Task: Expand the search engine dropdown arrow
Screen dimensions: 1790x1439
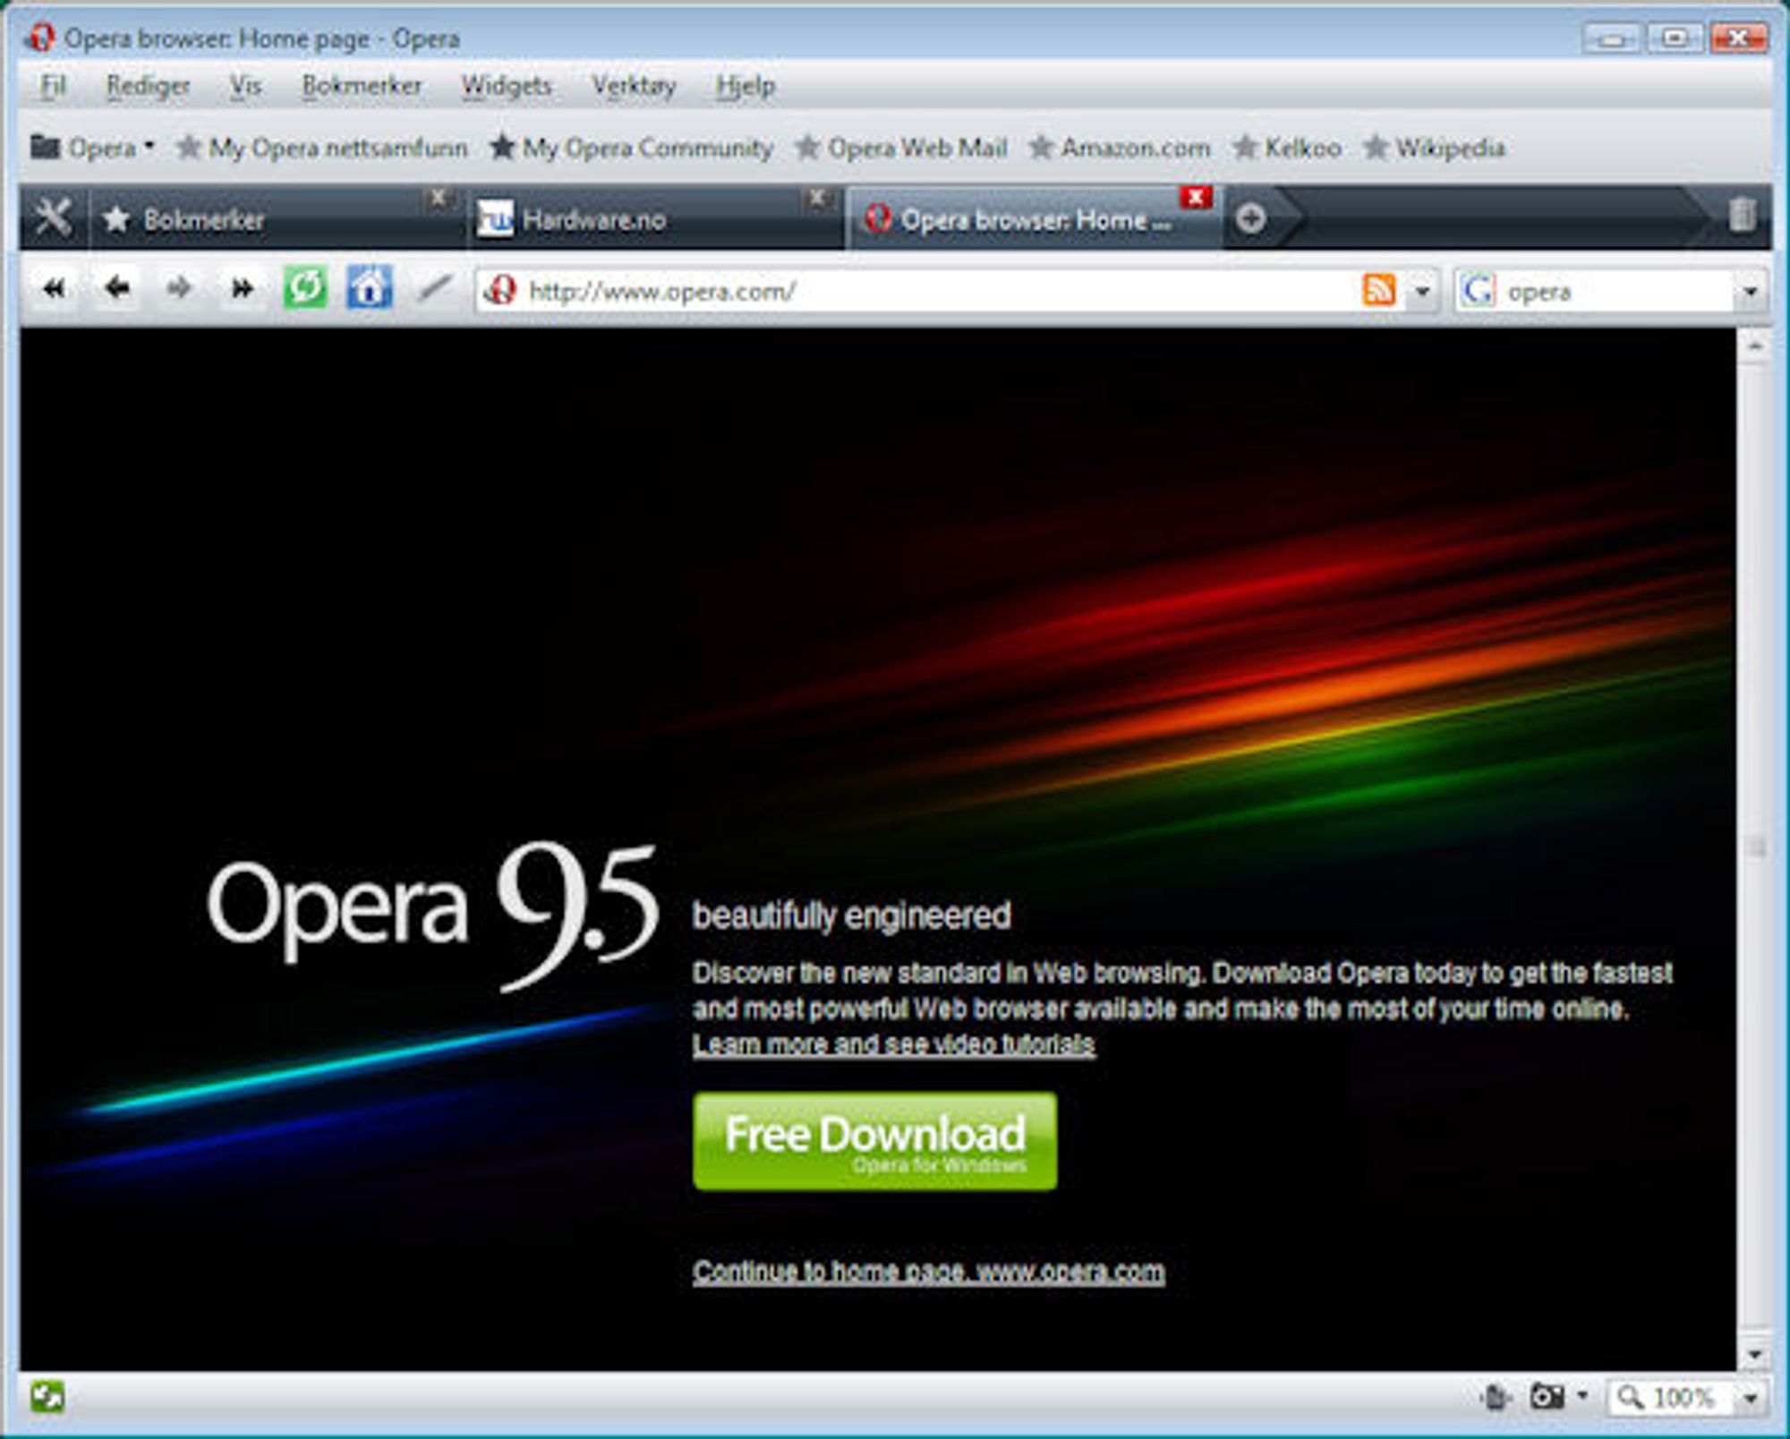Action: 1751,291
